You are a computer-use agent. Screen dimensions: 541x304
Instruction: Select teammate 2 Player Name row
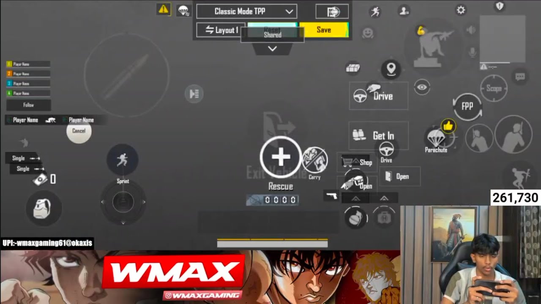(28, 74)
